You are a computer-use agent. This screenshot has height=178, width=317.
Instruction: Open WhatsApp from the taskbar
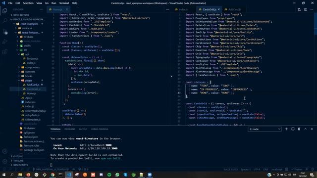(x=117, y=175)
